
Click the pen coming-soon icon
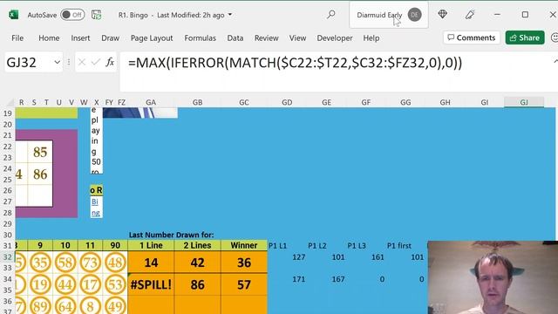point(470,15)
